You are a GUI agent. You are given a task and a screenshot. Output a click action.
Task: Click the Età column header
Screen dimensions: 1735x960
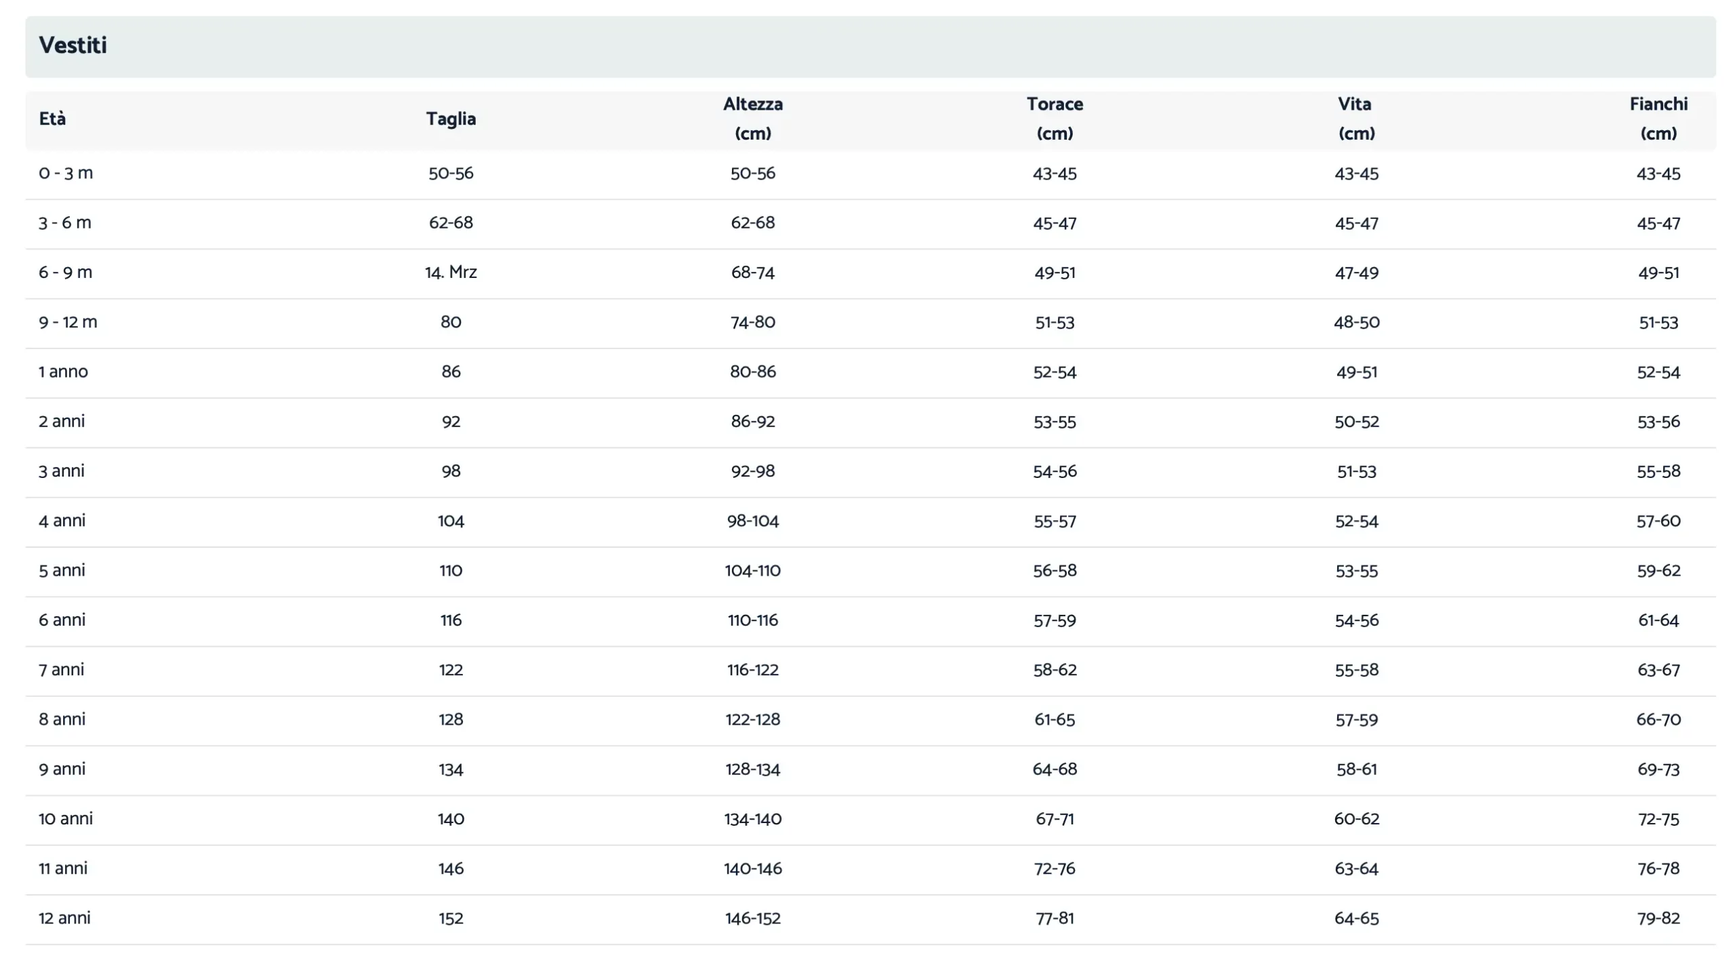52,119
